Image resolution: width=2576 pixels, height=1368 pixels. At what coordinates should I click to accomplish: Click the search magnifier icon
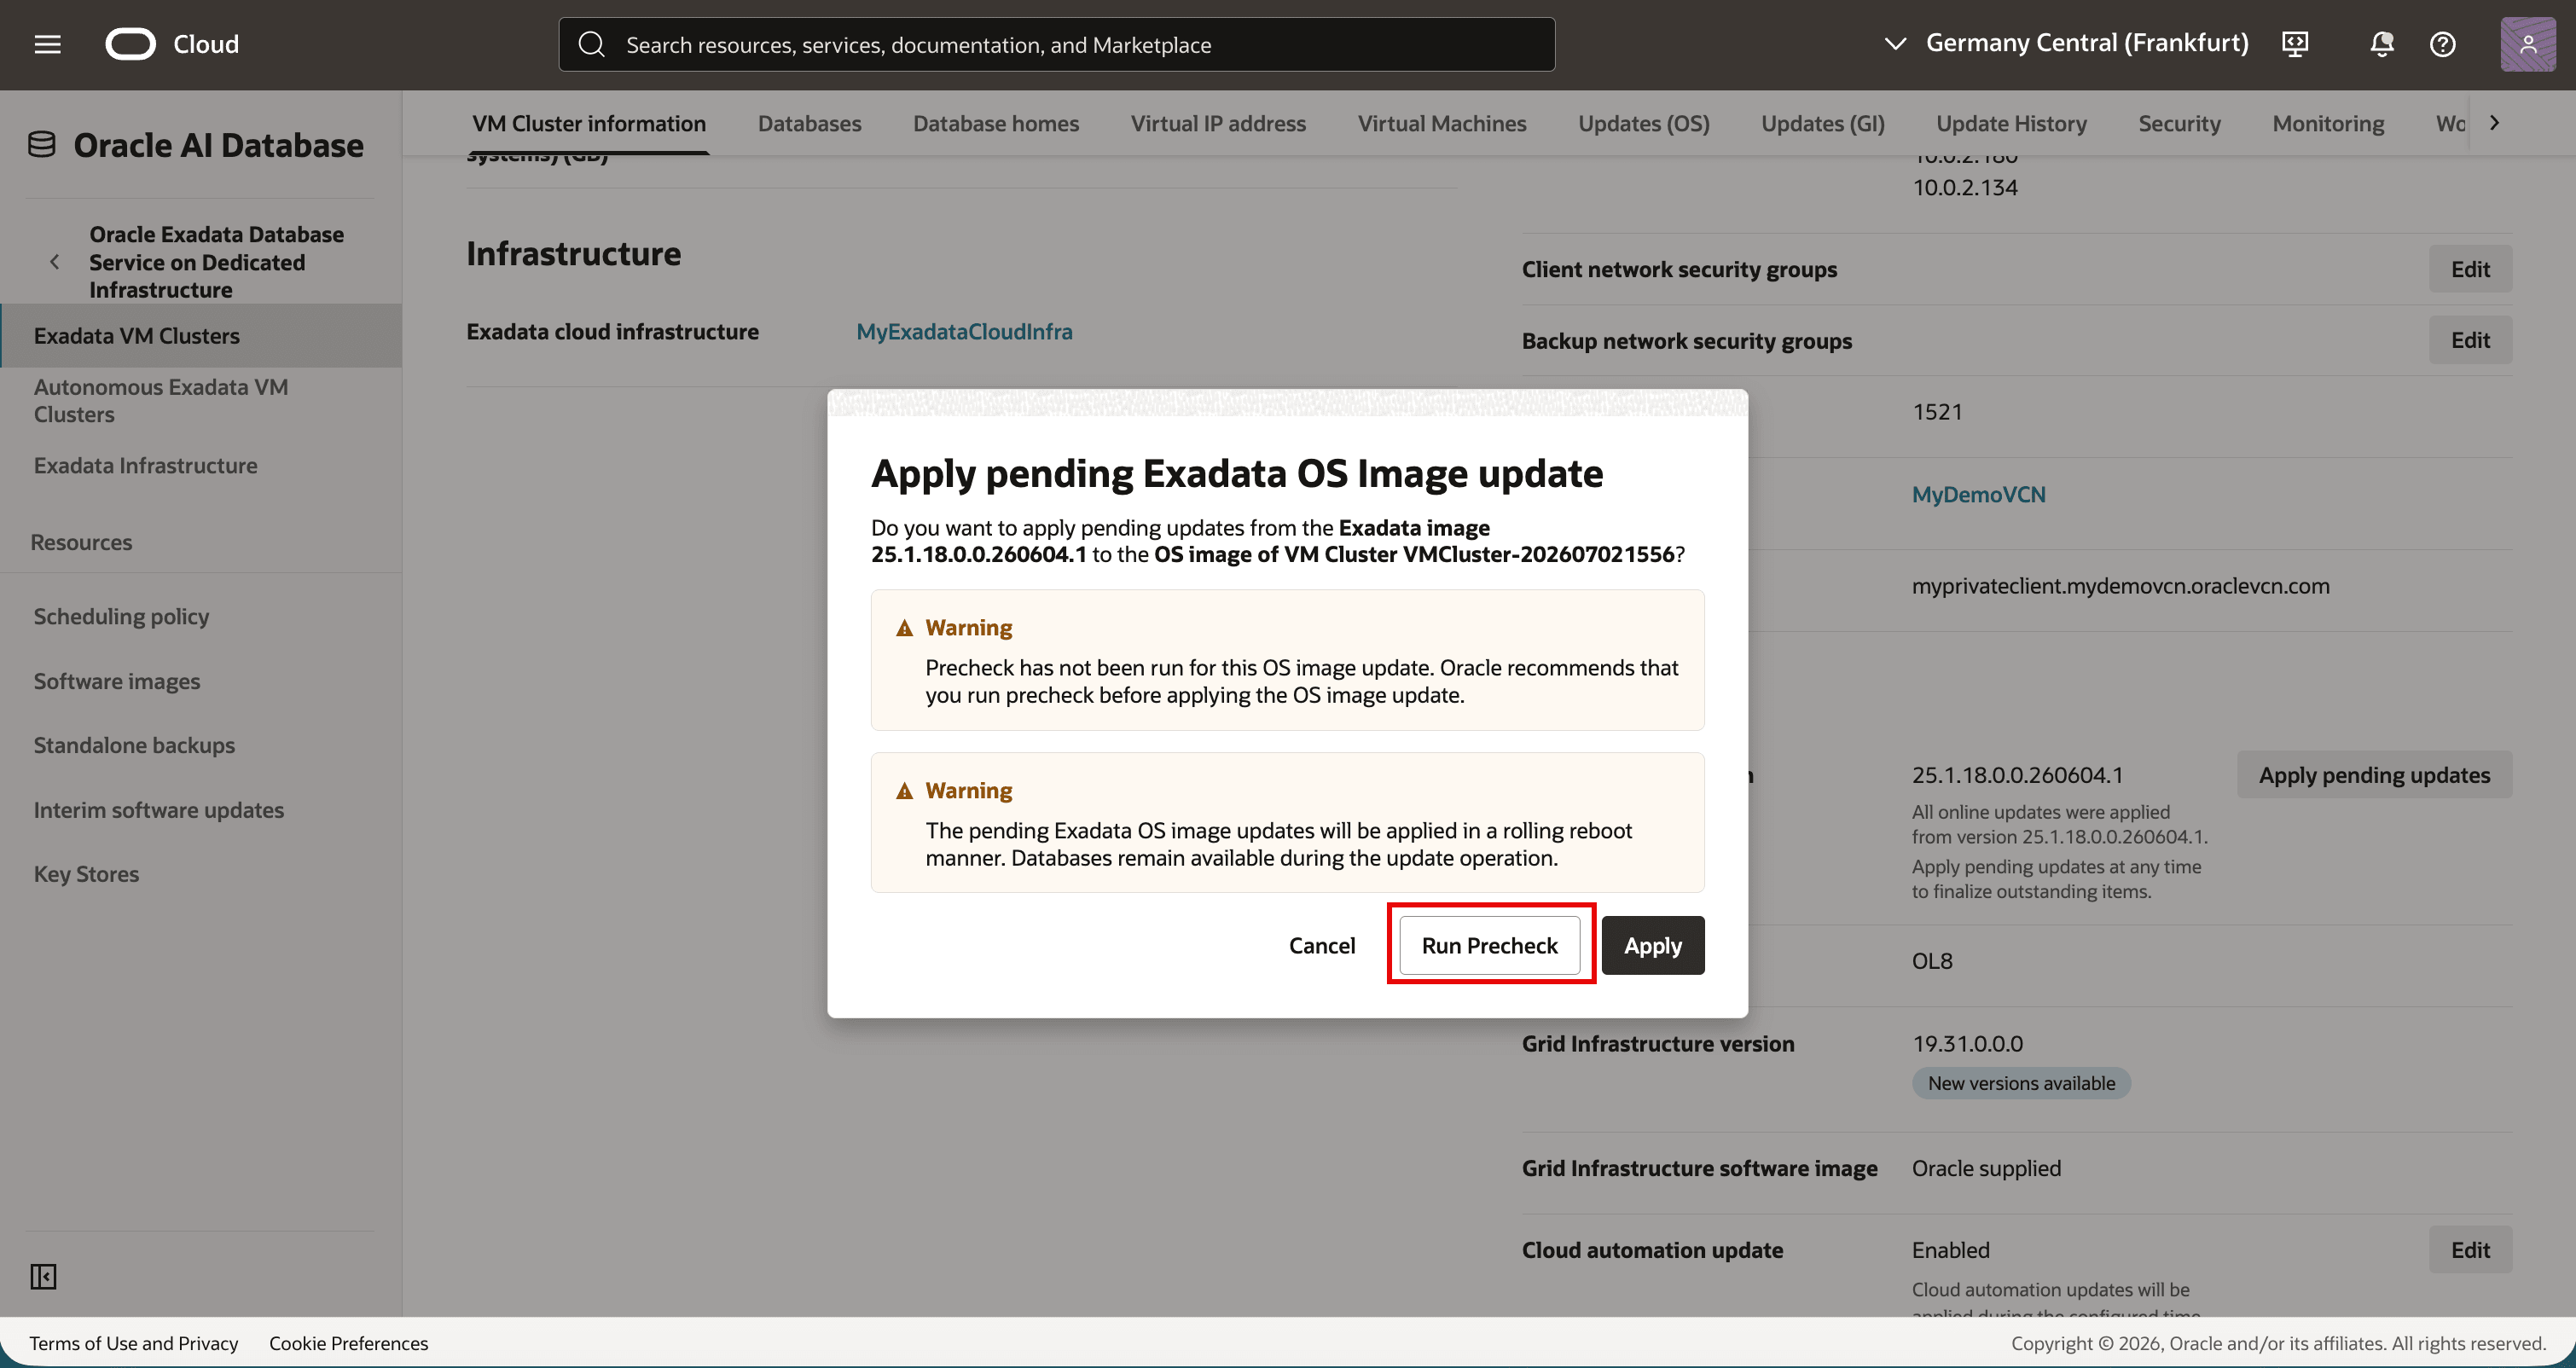coord(592,44)
